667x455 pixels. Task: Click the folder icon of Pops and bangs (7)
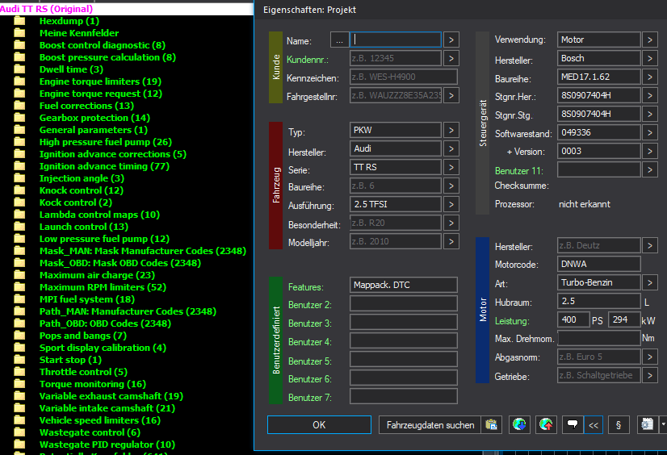click(x=19, y=336)
